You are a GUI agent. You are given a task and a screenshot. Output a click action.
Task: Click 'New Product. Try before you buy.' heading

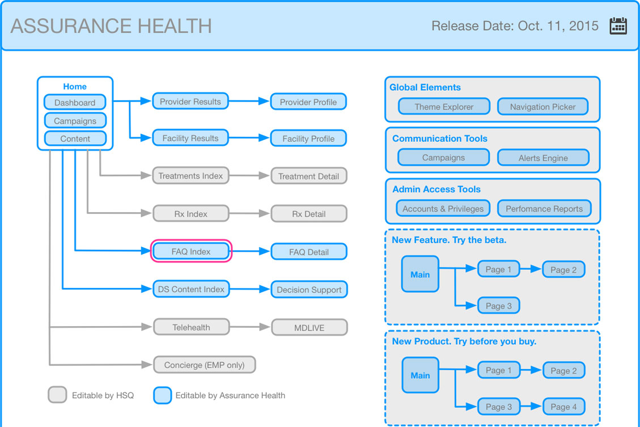(x=464, y=341)
